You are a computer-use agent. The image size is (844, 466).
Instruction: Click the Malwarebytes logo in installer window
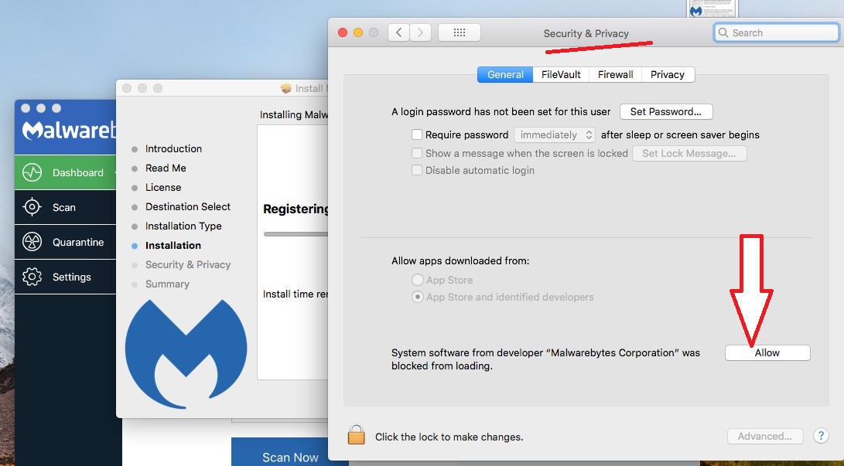(186, 353)
